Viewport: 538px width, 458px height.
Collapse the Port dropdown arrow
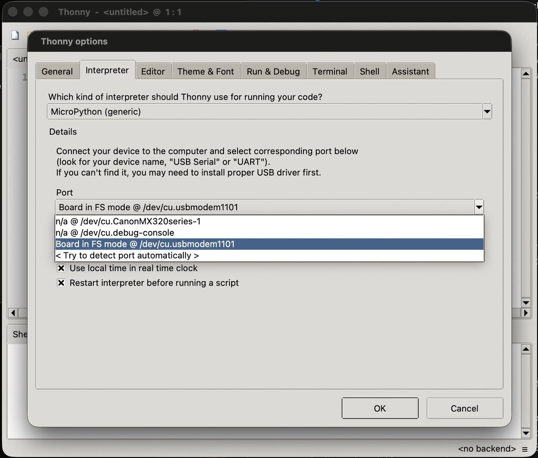[479, 207]
